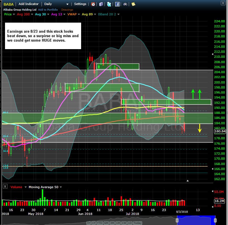Select the YTD range button
The width and height of the screenshot is (228, 225).
click(100, 223)
